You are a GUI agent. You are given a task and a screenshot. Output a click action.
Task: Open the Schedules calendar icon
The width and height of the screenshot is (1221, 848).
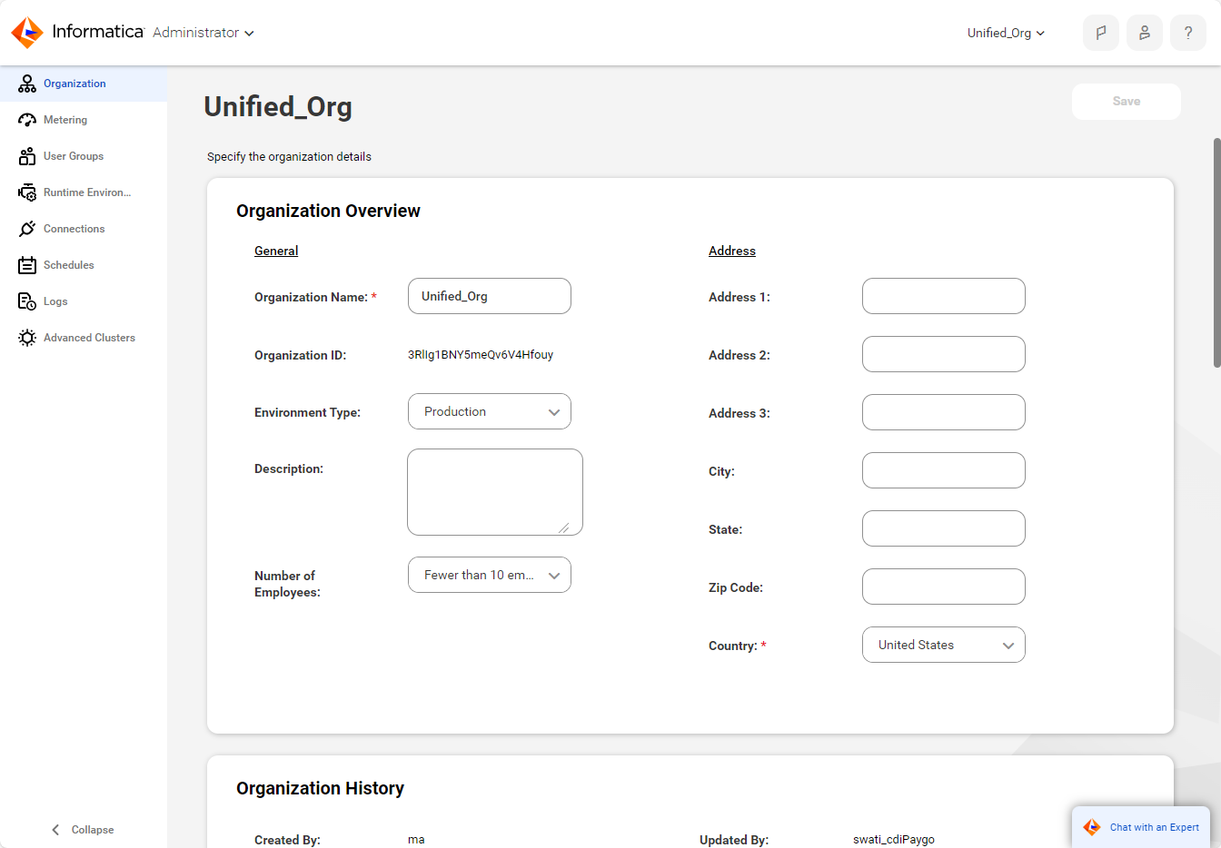tap(27, 265)
